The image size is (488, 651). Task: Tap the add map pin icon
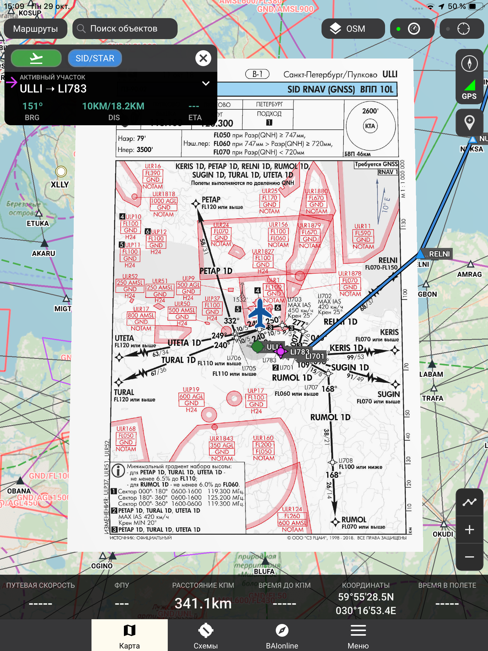(469, 122)
